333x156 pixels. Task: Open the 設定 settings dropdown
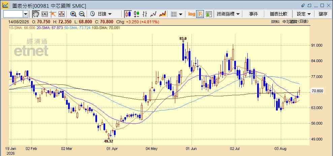304,14
